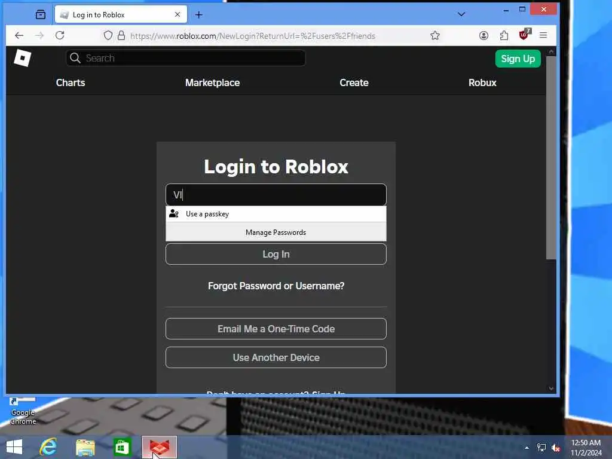
Task: Open Windows Store from taskbar
Action: coord(122,447)
